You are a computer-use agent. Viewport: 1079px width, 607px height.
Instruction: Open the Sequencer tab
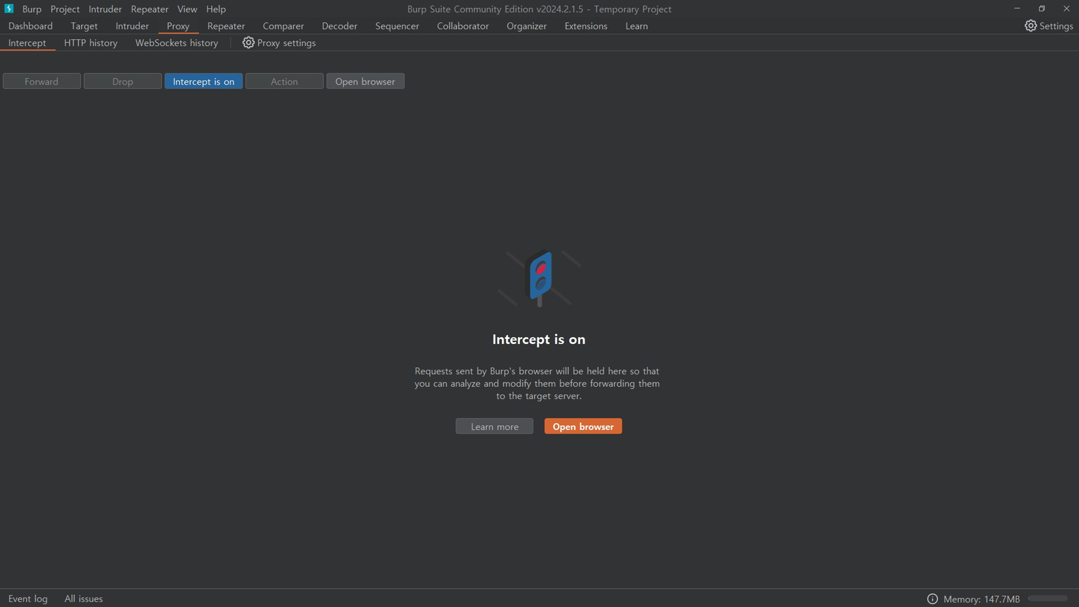pyautogui.click(x=397, y=26)
